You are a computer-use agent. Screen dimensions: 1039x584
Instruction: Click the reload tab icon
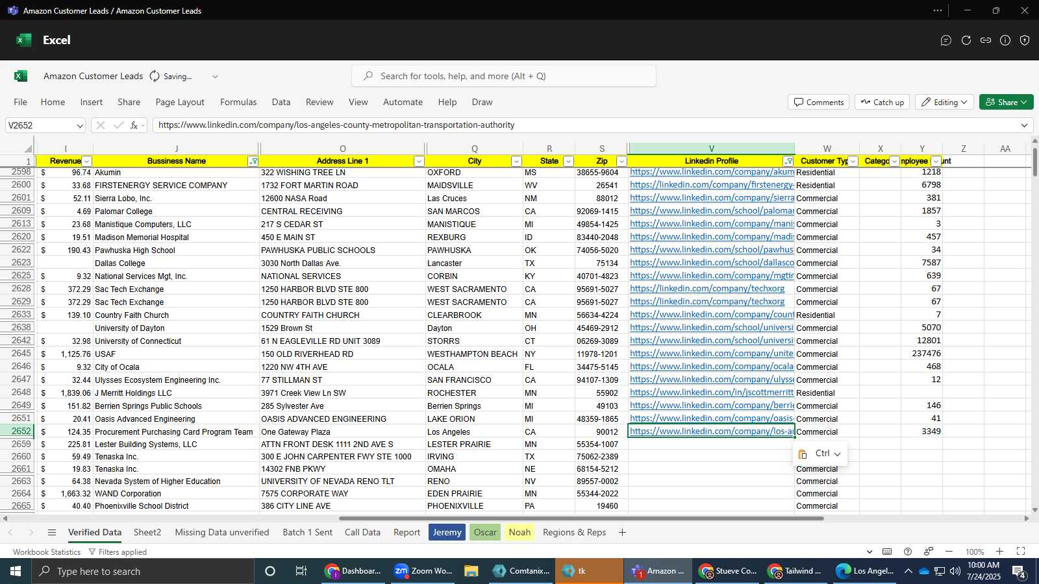(966, 40)
